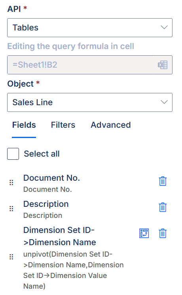Delete the Document No. field
This screenshot has width=182, height=295.
point(163,181)
